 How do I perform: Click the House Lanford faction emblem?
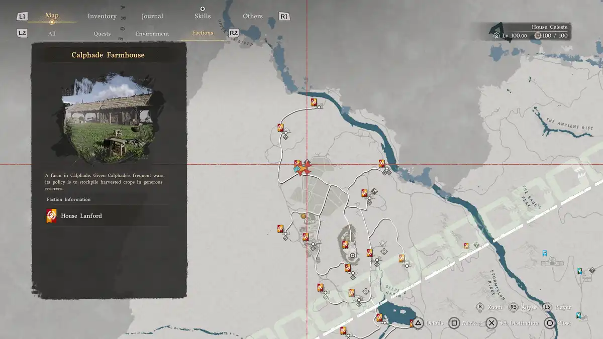point(51,216)
